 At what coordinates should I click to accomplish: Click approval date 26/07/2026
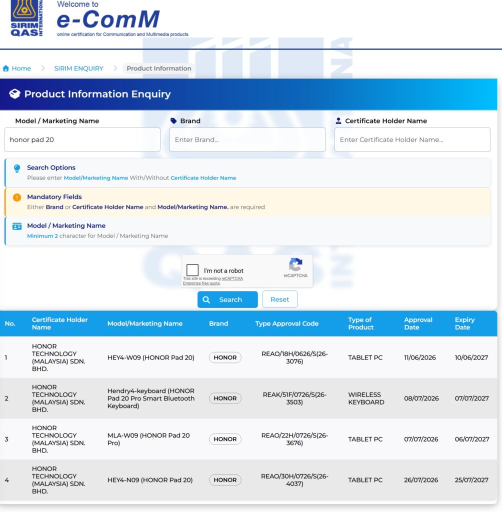click(421, 480)
